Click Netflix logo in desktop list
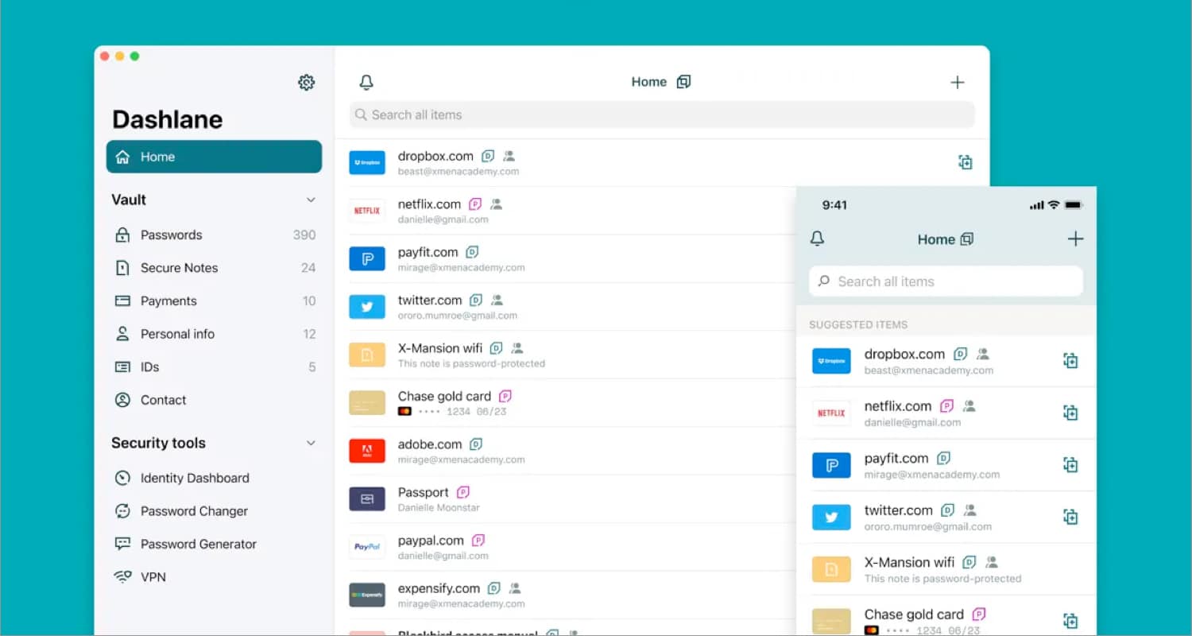The width and height of the screenshot is (1192, 636). point(367,211)
